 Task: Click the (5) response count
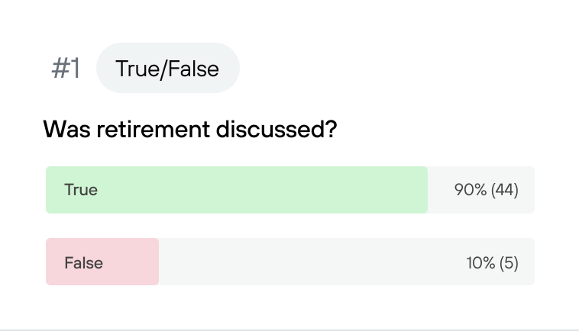point(509,263)
